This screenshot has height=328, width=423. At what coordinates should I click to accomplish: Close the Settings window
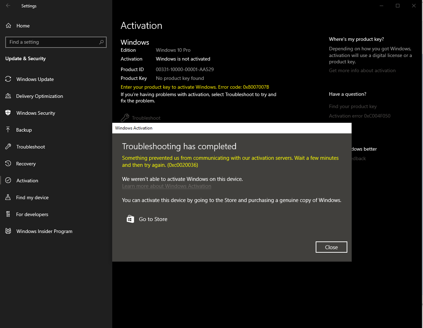pos(414,6)
